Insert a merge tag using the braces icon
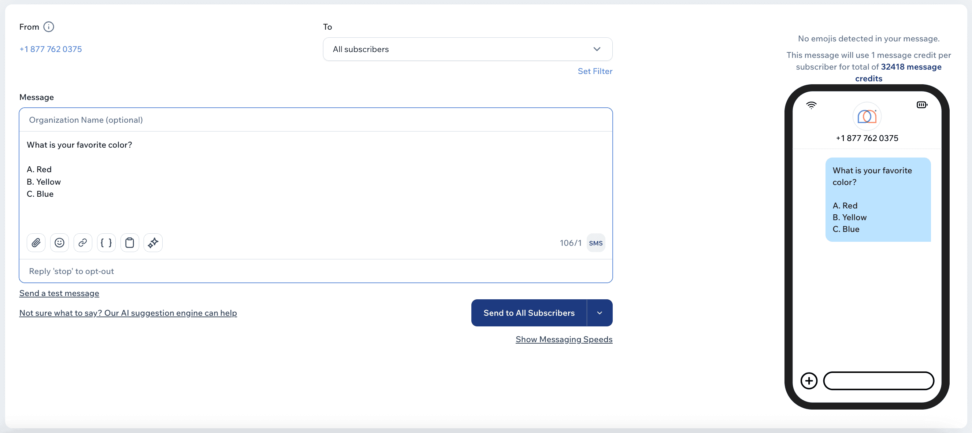The image size is (972, 433). [107, 243]
